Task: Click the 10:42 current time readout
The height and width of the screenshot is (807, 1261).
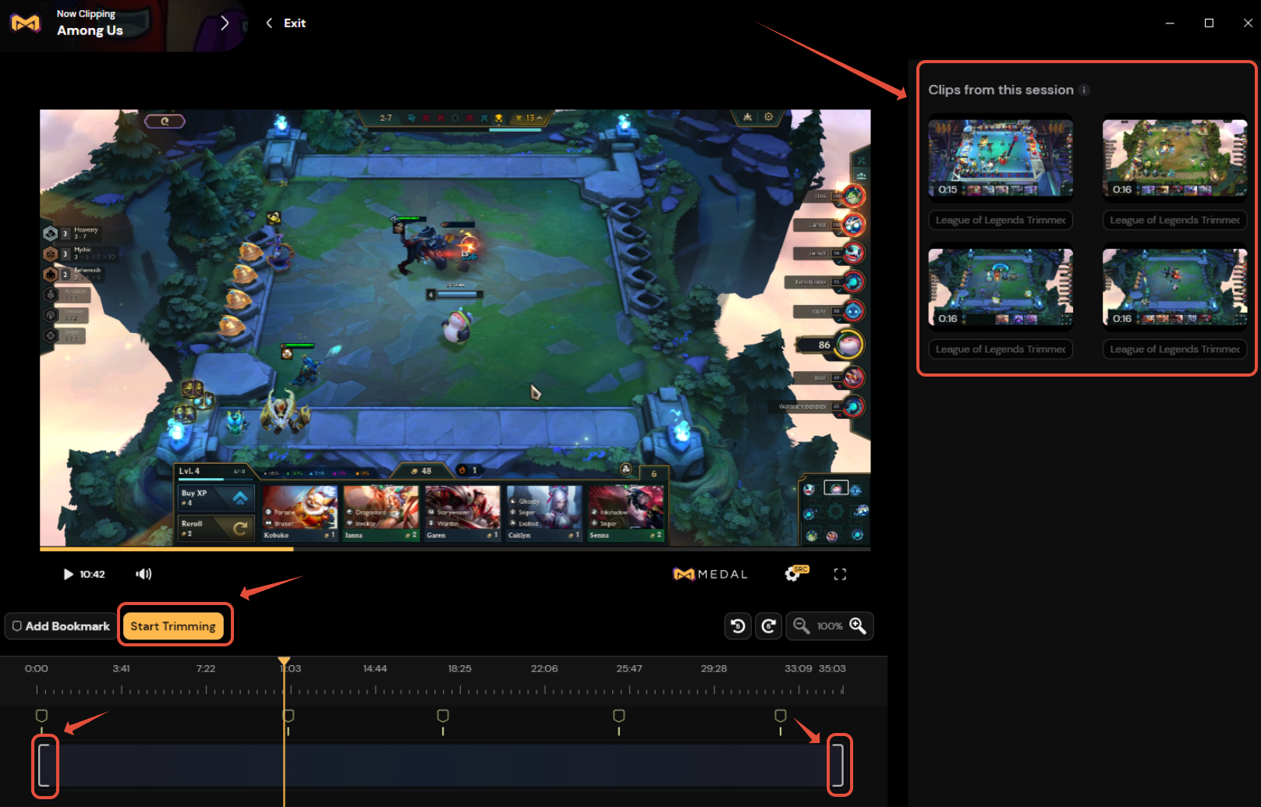Action: [x=92, y=575]
